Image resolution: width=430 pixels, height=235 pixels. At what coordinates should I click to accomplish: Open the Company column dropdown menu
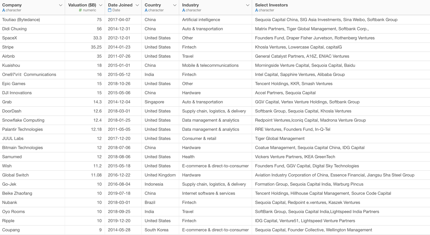pos(60,5)
